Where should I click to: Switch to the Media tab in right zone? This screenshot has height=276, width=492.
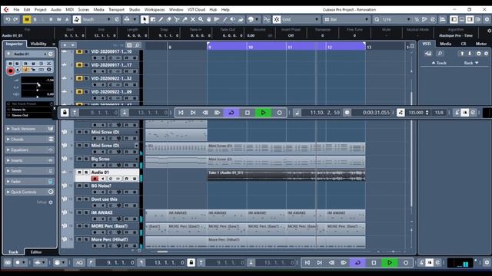[x=445, y=44]
